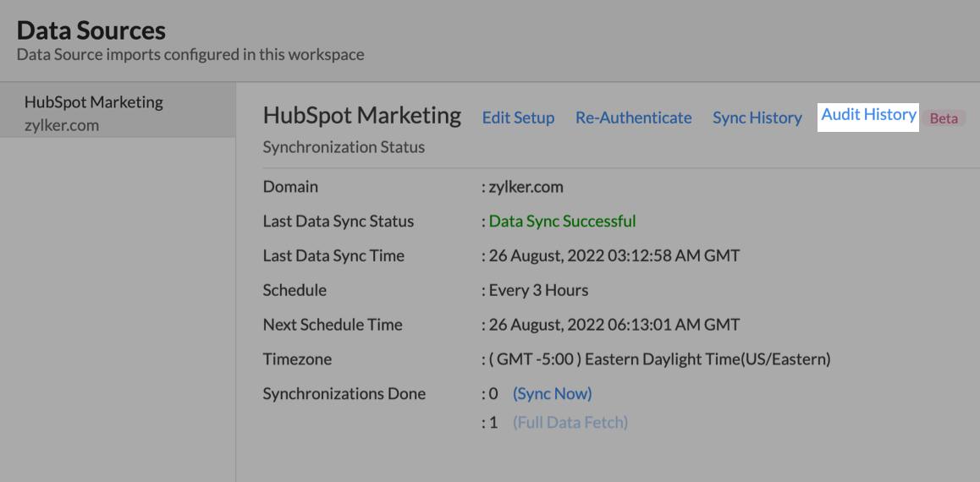Click the 'Next Schedule Time' label
Screen dimensions: 980x482
[333, 326]
